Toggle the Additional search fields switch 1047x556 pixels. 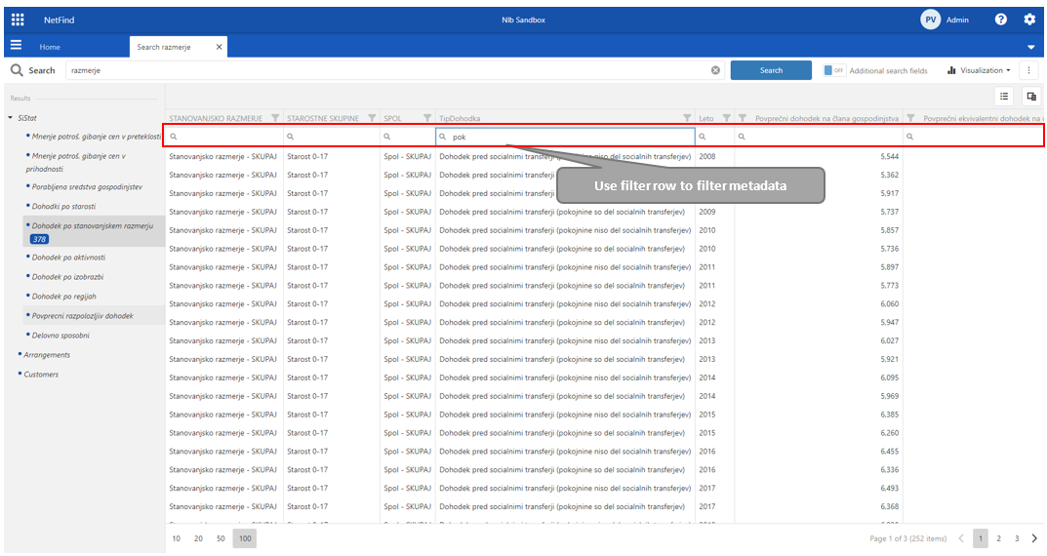[833, 70]
